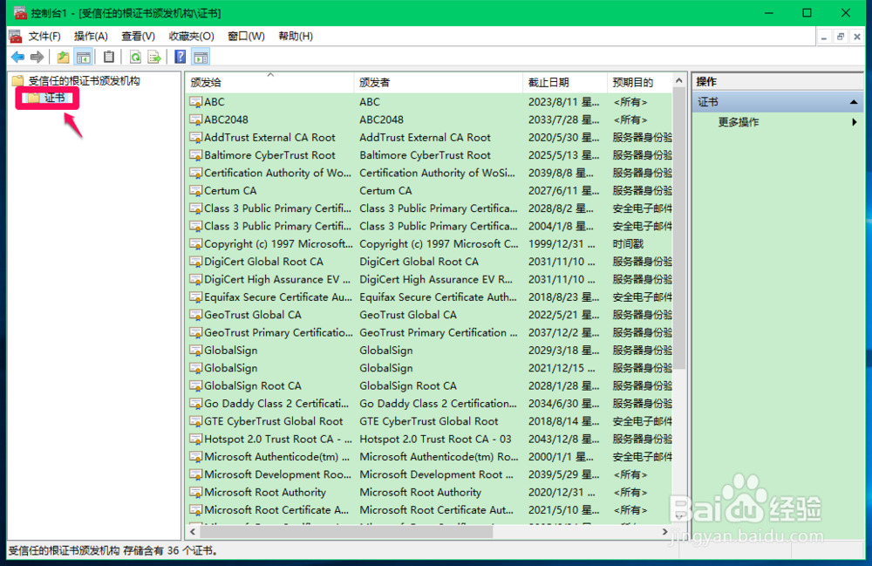Restore the inner MDI child window

(841, 37)
